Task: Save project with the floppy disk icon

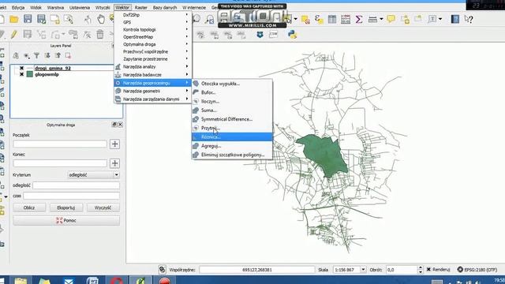Action: point(28,19)
